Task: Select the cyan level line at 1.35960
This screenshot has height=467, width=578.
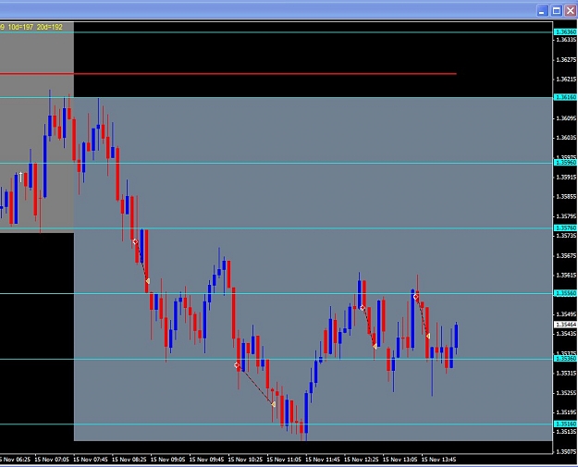Action: (277, 163)
